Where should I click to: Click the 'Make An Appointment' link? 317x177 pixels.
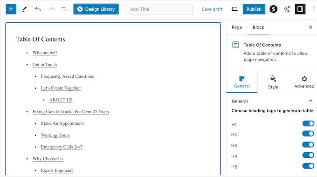(62, 123)
